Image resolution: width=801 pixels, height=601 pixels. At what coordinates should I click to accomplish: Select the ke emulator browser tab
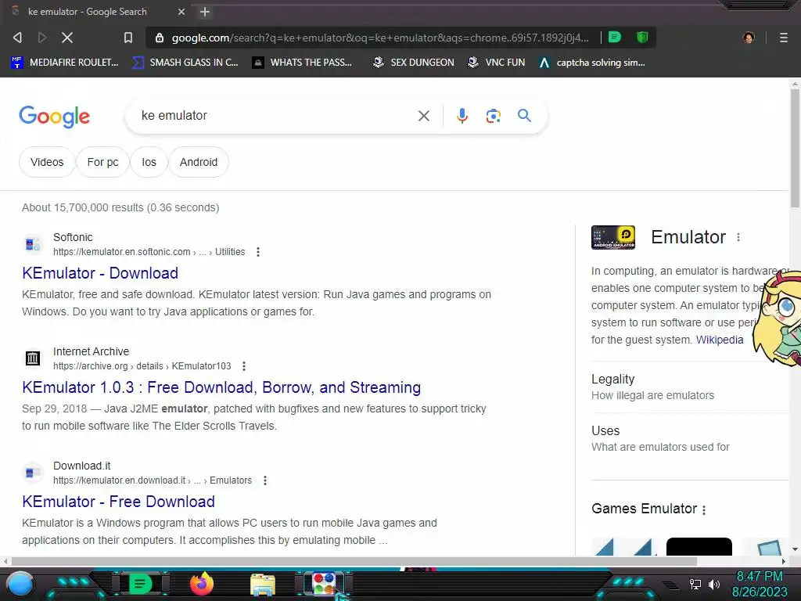tap(97, 12)
